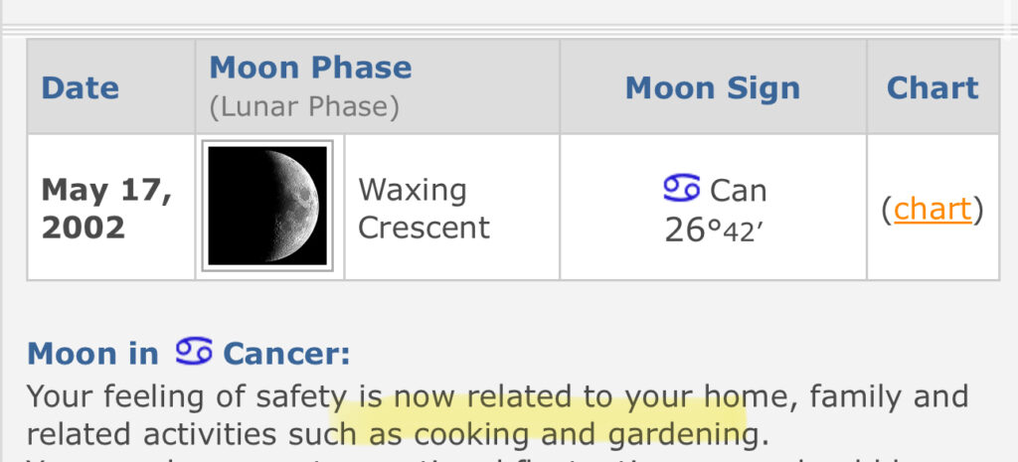
Task: Click the Cancer glyph in the Moon Sign cell
Action: click(x=681, y=189)
